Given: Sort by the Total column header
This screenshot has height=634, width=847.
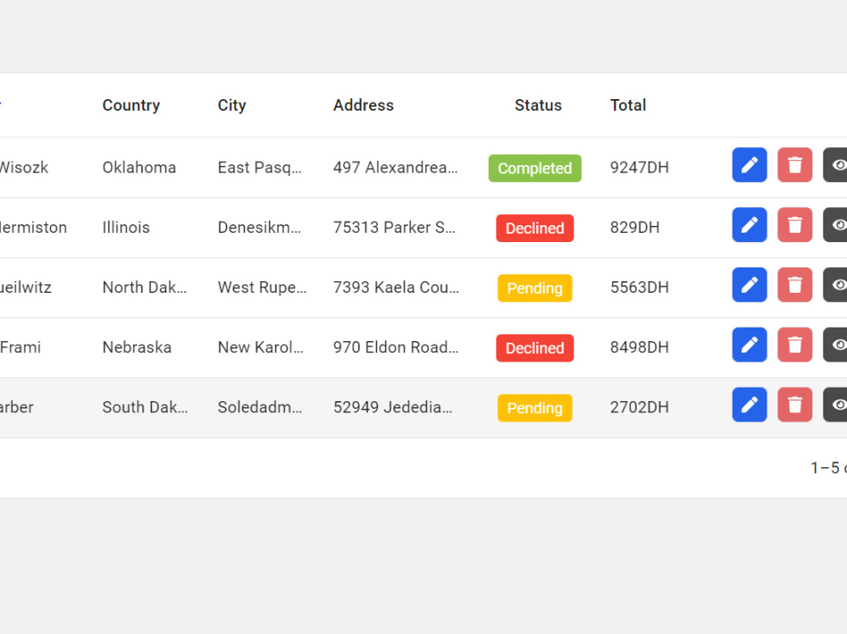Looking at the screenshot, I should click(x=628, y=105).
